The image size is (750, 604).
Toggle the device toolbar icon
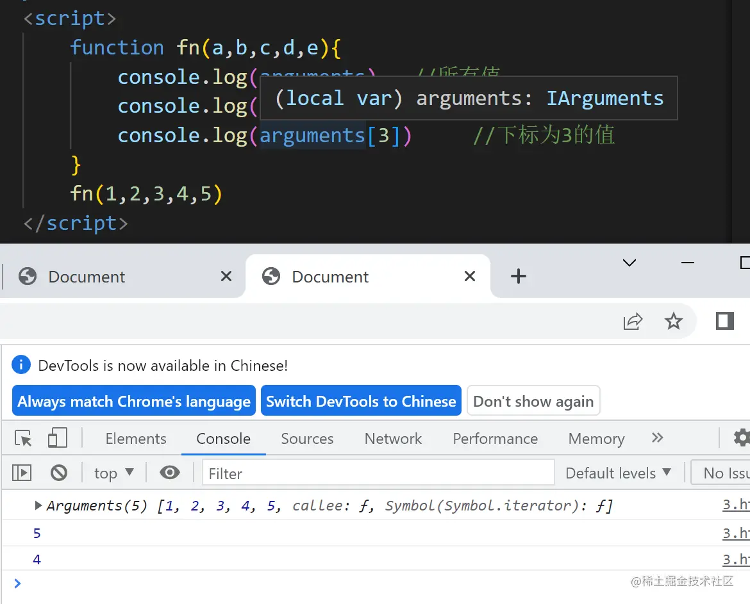(58, 437)
